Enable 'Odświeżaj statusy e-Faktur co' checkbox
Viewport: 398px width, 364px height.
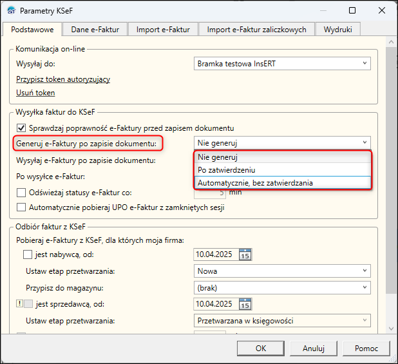[x=21, y=192]
